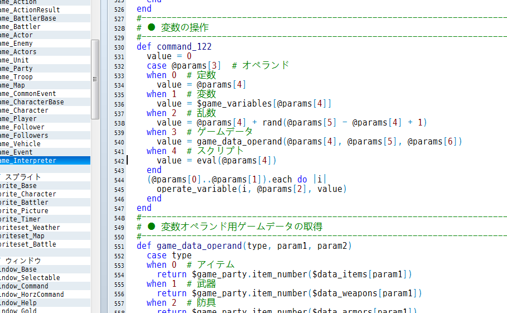Select the Game_Actors script entry
This screenshot has width=507, height=313.
pyautogui.click(x=45, y=52)
